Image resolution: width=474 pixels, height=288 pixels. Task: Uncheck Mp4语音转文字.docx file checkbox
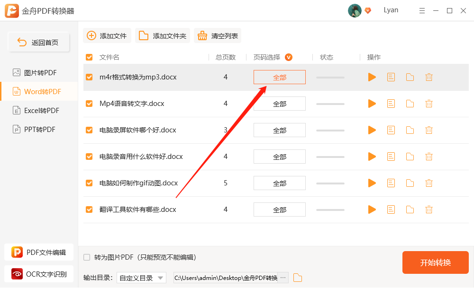coord(89,104)
